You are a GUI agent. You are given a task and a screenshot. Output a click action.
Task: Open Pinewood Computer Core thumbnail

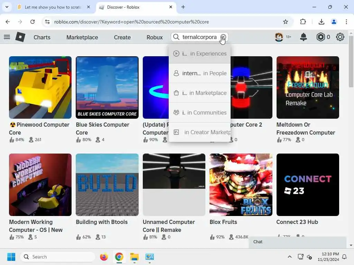click(x=40, y=87)
